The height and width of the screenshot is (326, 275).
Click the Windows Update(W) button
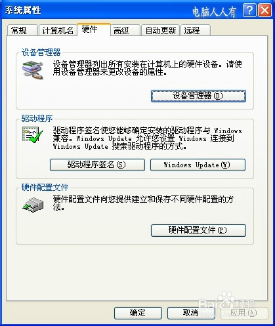198,165
